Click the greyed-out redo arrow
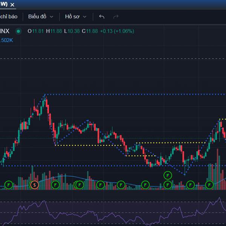This screenshot has height=226, width=226. tap(116, 17)
